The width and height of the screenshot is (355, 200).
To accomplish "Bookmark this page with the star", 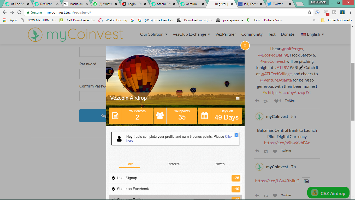I will 310,12.
